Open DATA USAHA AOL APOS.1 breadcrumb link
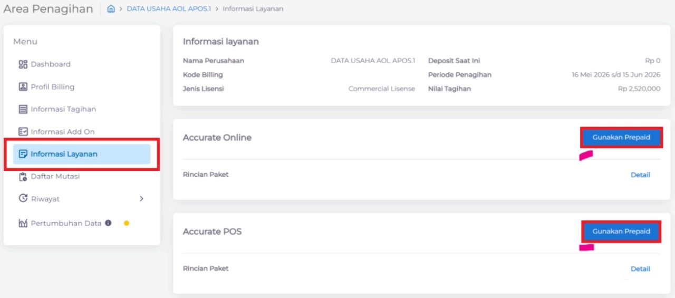The width and height of the screenshot is (675, 298). 168,9
